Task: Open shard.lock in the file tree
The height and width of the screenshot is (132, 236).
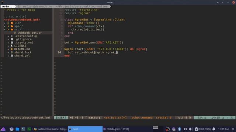Action: click(23, 52)
